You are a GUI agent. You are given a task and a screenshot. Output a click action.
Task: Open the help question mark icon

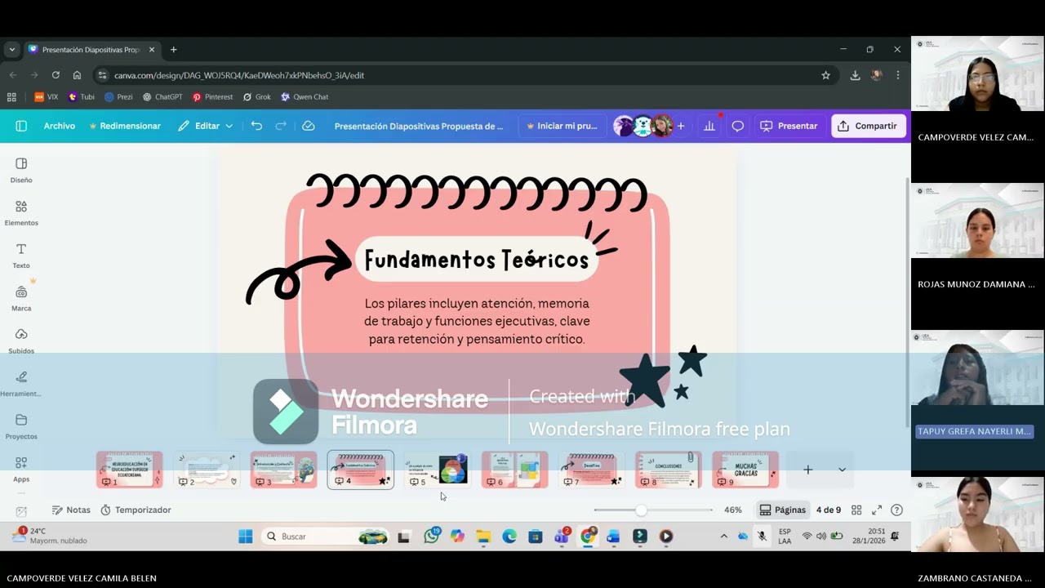(x=897, y=510)
